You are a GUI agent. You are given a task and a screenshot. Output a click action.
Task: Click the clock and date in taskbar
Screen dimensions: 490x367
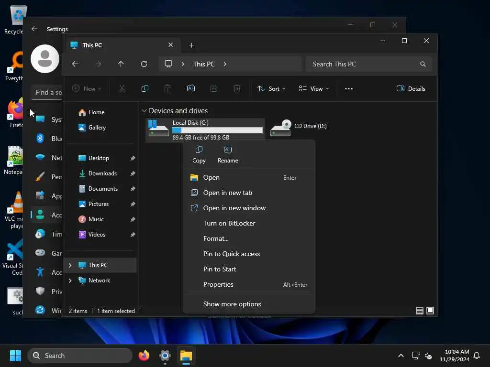click(455, 356)
